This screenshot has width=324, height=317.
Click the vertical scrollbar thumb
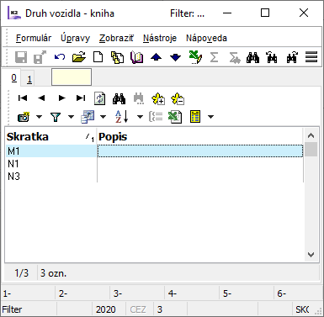(311, 149)
